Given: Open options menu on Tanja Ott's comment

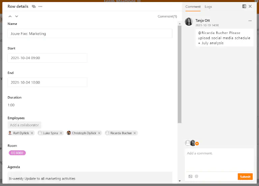Looking at the screenshot, I should 250,21.
